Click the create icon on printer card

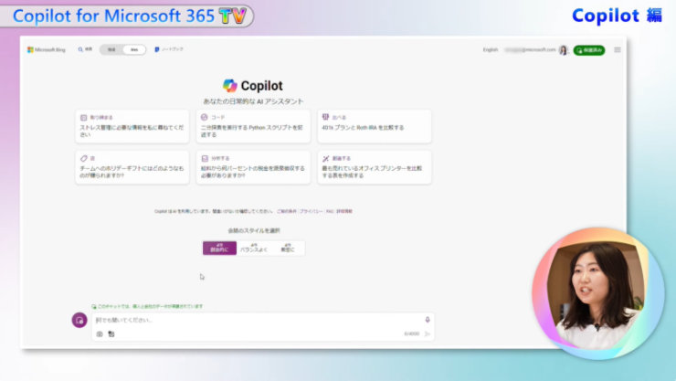[x=326, y=158]
